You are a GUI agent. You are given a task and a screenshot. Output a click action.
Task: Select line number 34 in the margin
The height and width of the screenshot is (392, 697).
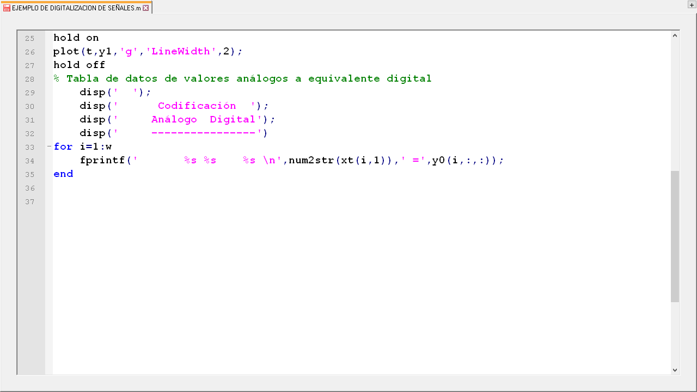tap(29, 161)
